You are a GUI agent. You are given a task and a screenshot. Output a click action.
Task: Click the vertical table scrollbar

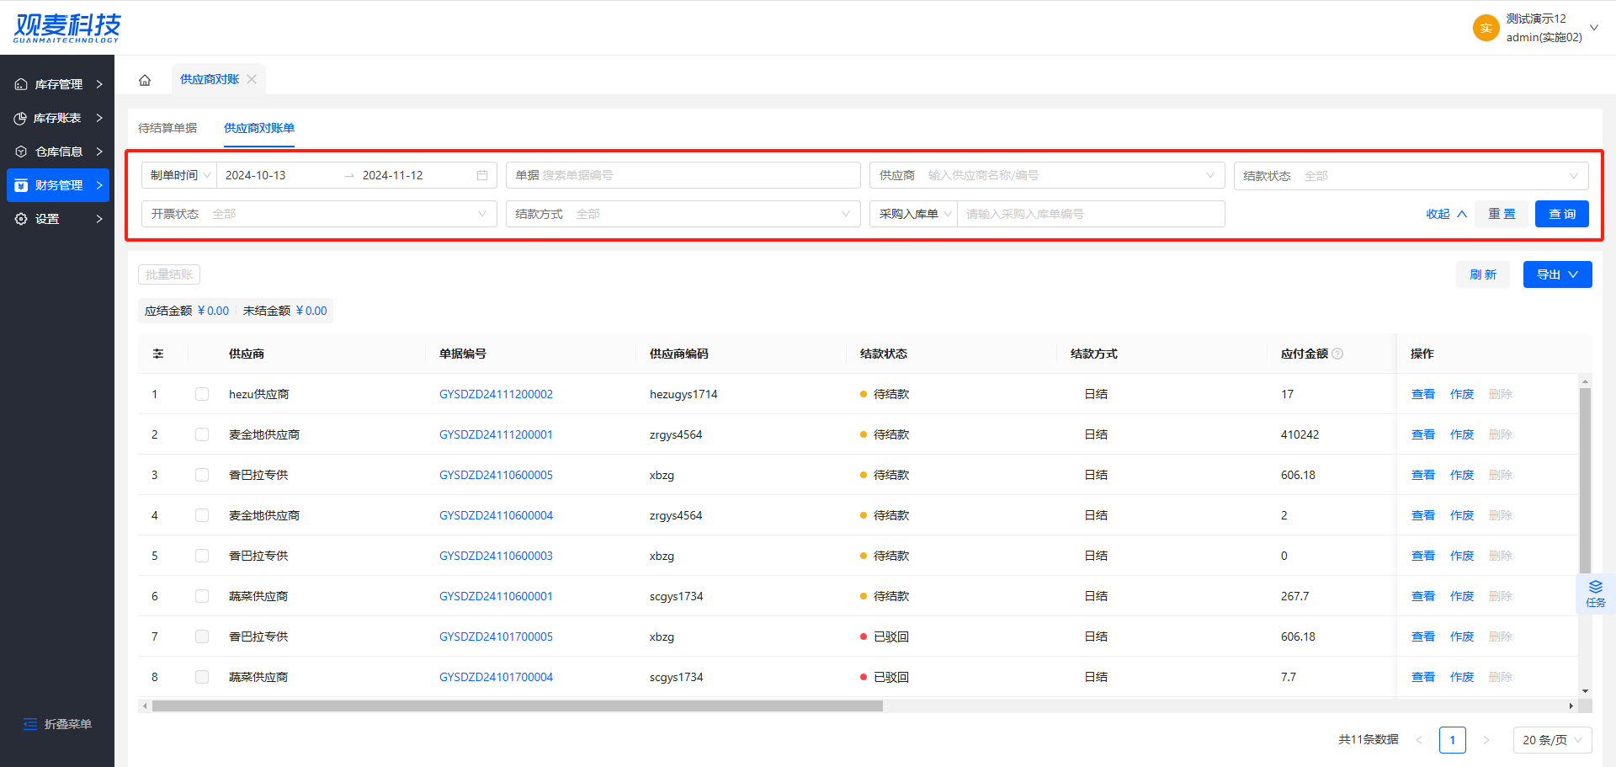tap(1586, 480)
